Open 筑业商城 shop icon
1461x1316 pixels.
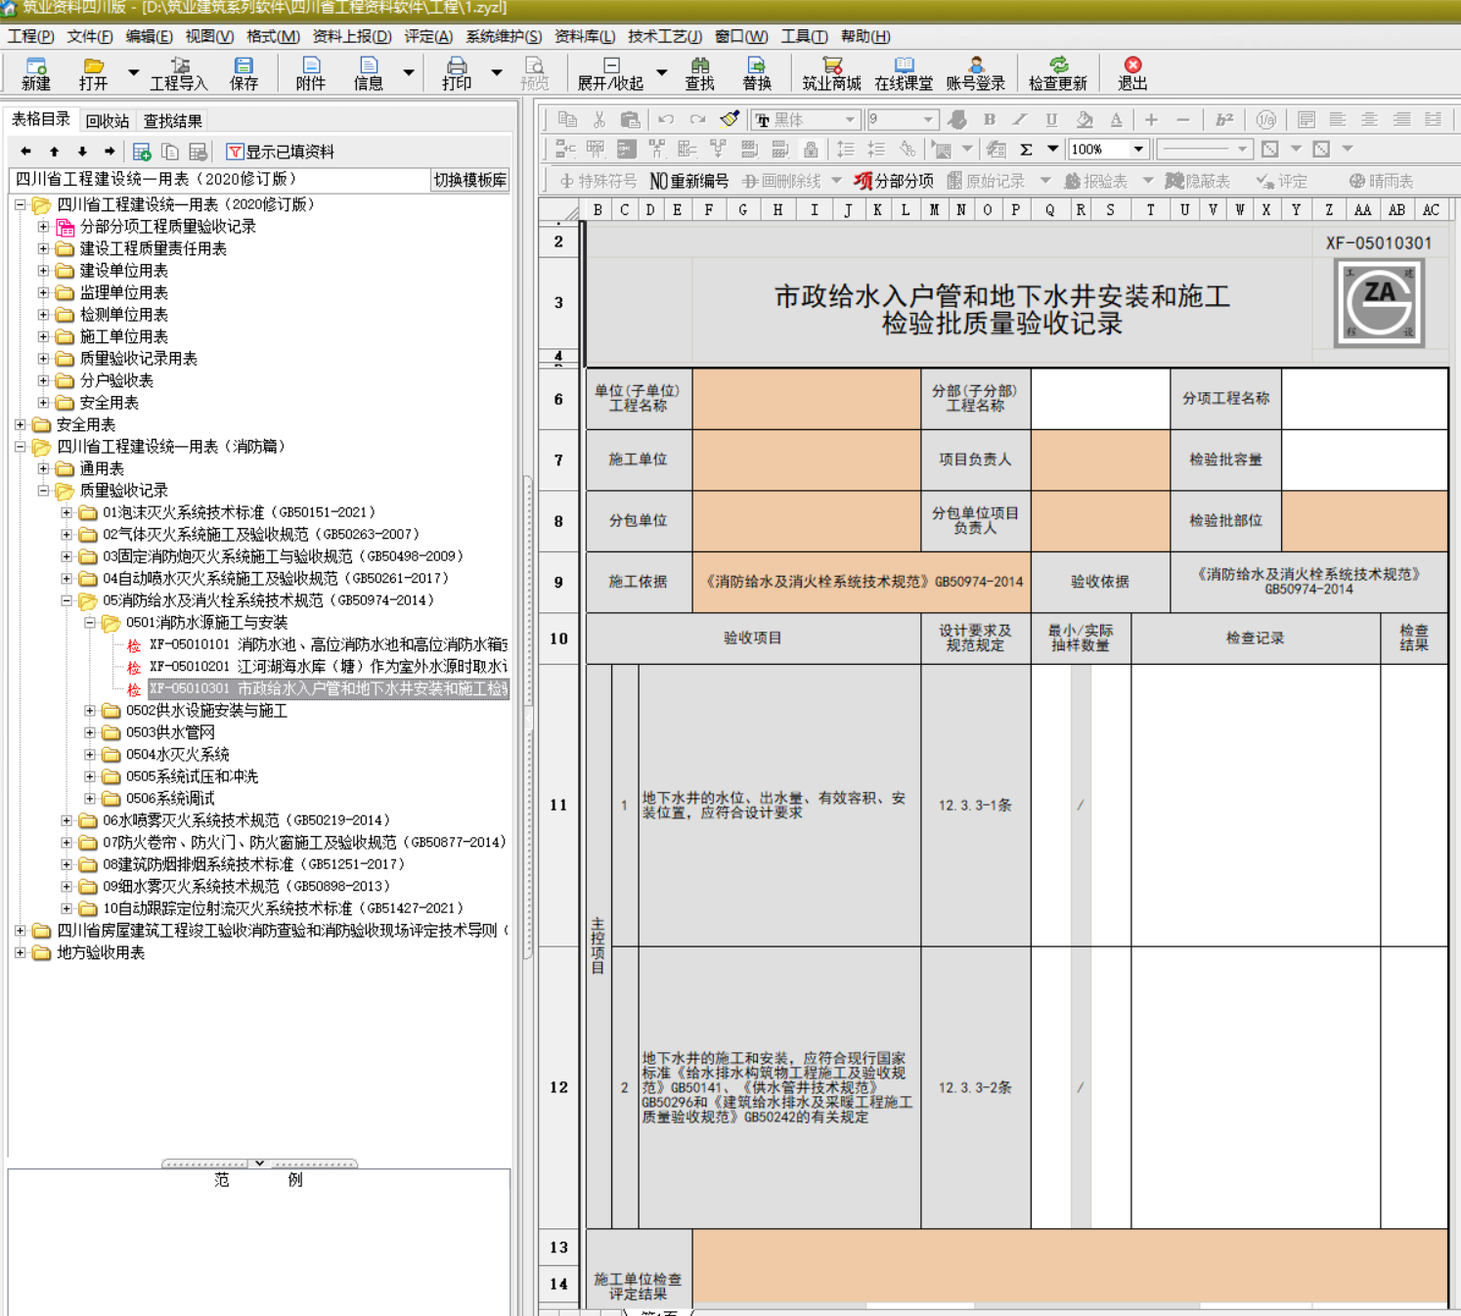(x=832, y=73)
